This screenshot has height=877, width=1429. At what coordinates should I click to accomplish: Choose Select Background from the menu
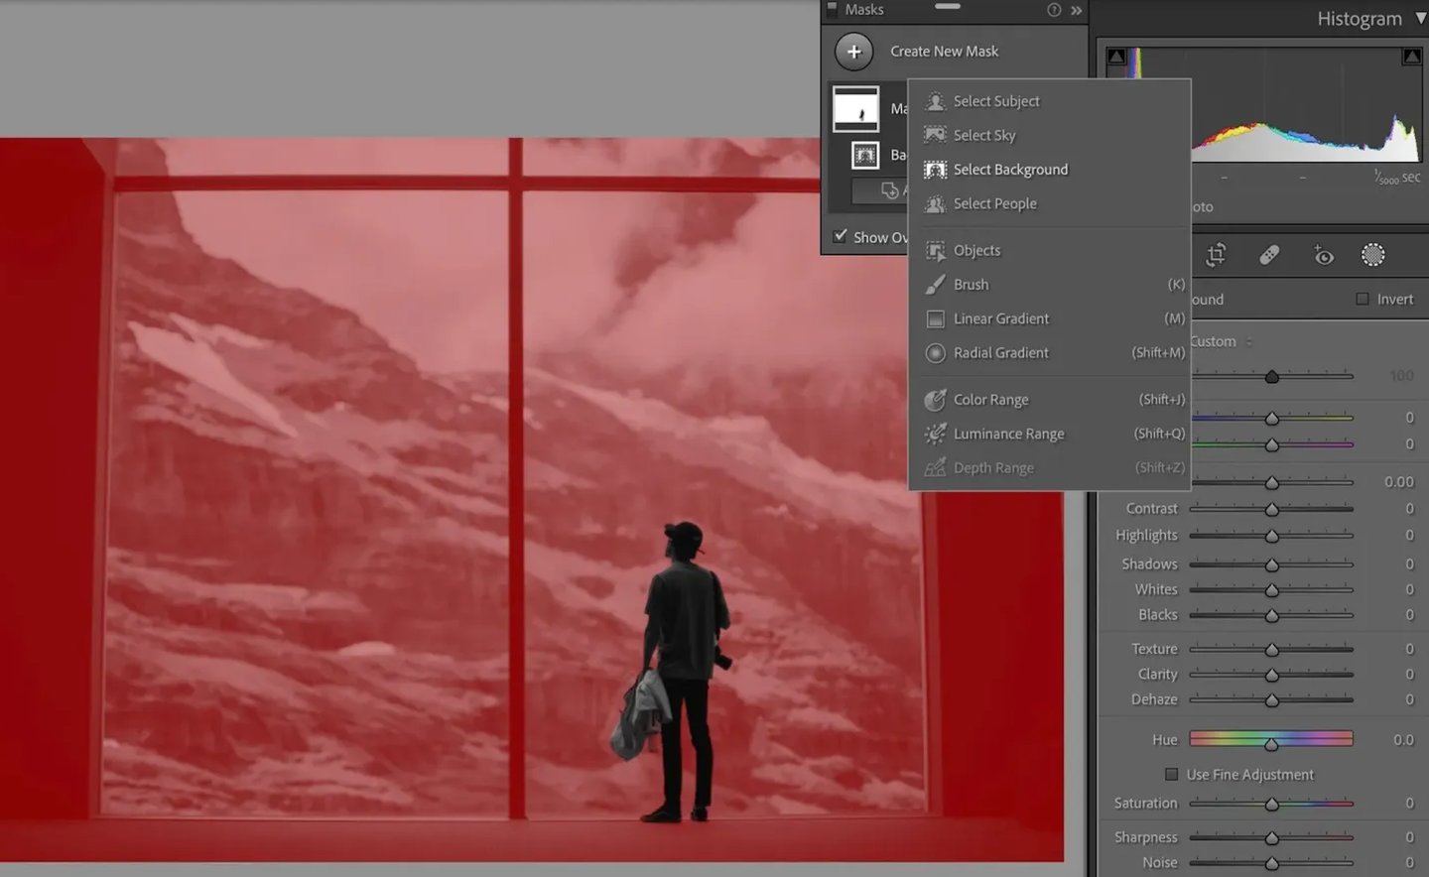(x=1050, y=169)
